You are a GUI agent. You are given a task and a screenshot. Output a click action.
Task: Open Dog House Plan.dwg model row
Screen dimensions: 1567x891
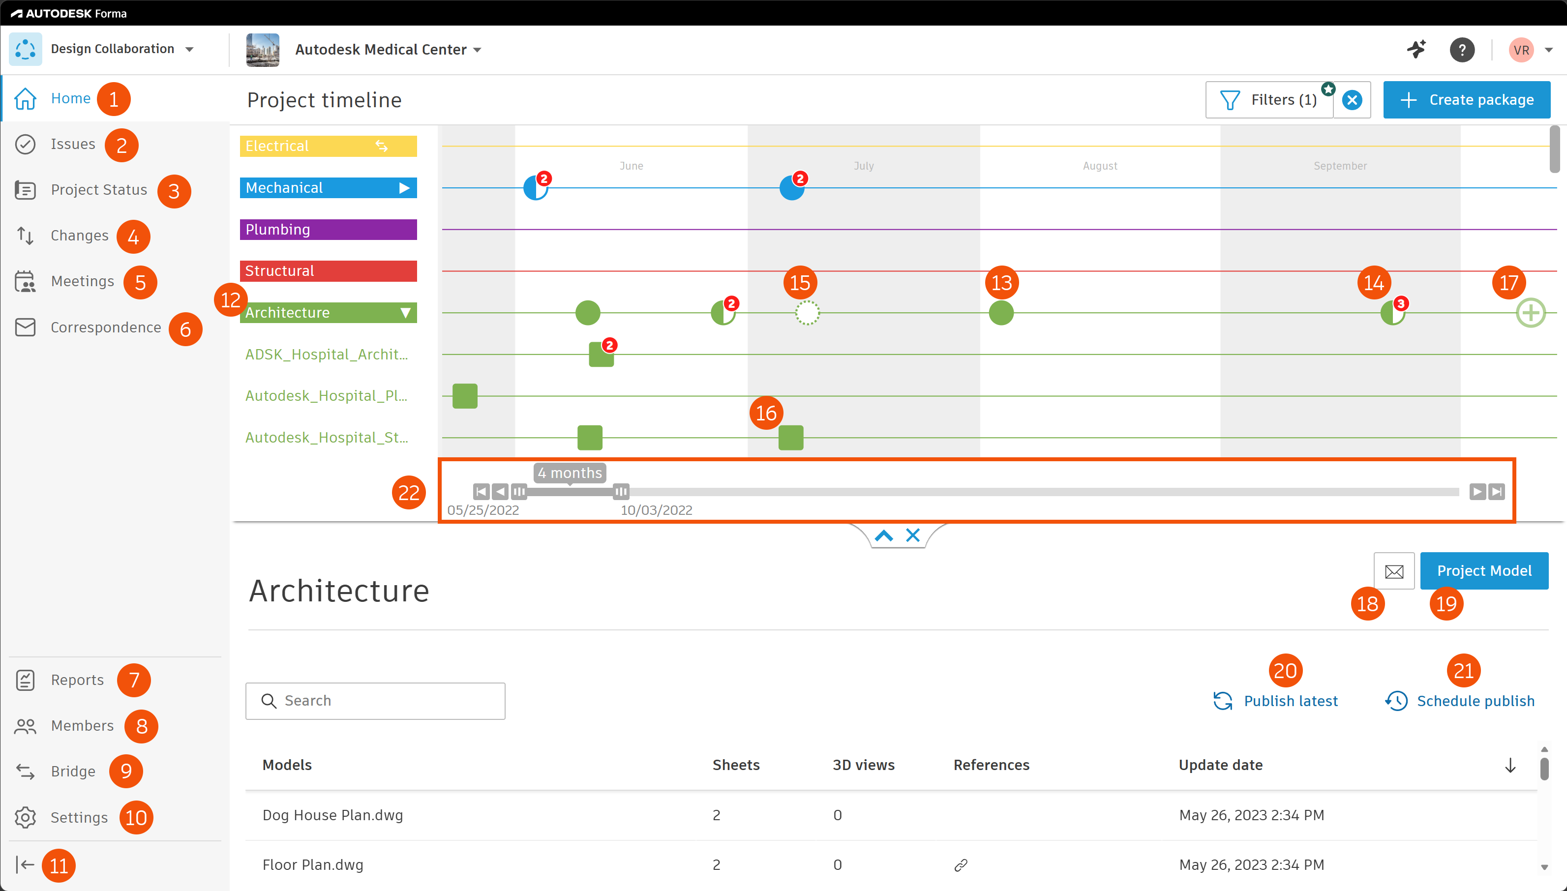tap(891, 815)
